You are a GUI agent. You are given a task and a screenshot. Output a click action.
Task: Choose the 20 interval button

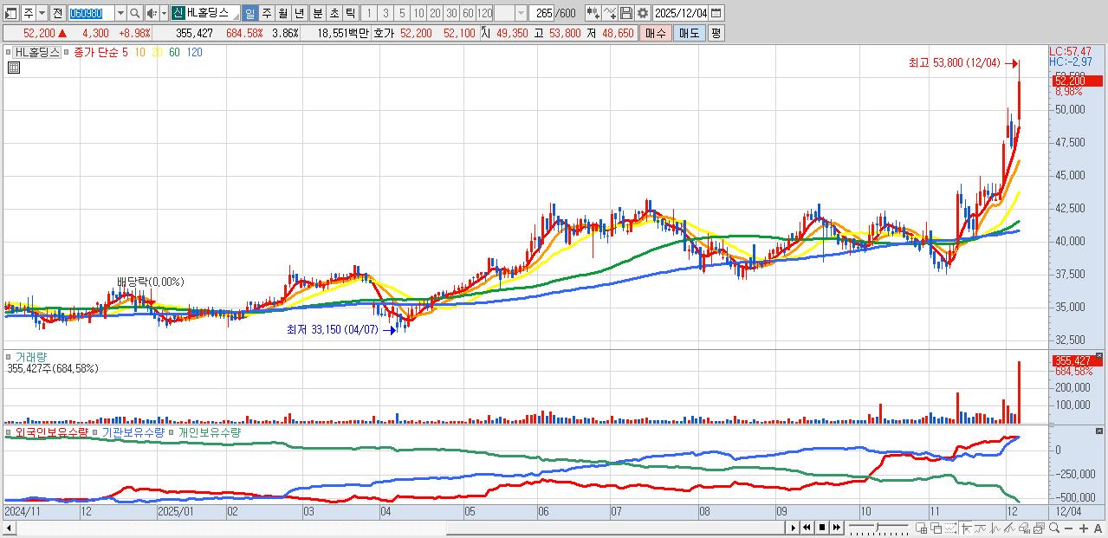tap(435, 13)
